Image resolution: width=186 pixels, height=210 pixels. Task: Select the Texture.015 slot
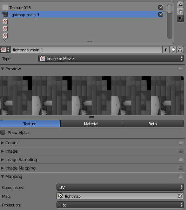(82, 7)
